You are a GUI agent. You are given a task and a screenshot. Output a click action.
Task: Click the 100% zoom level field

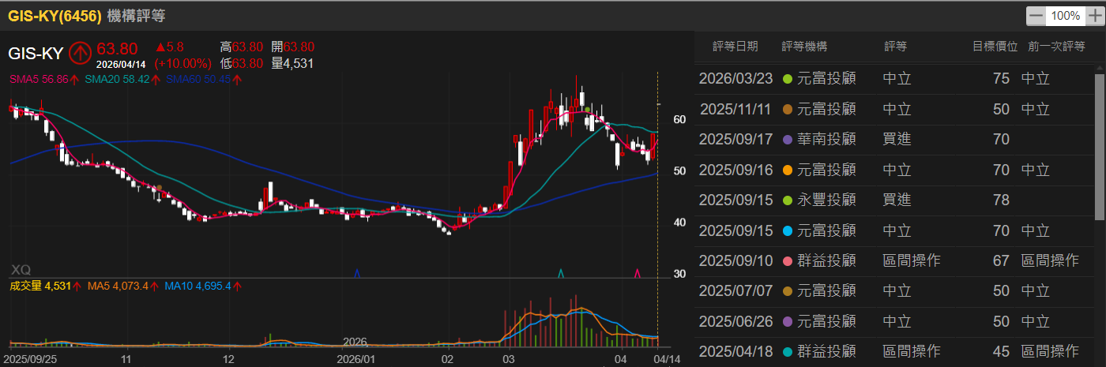click(1065, 16)
